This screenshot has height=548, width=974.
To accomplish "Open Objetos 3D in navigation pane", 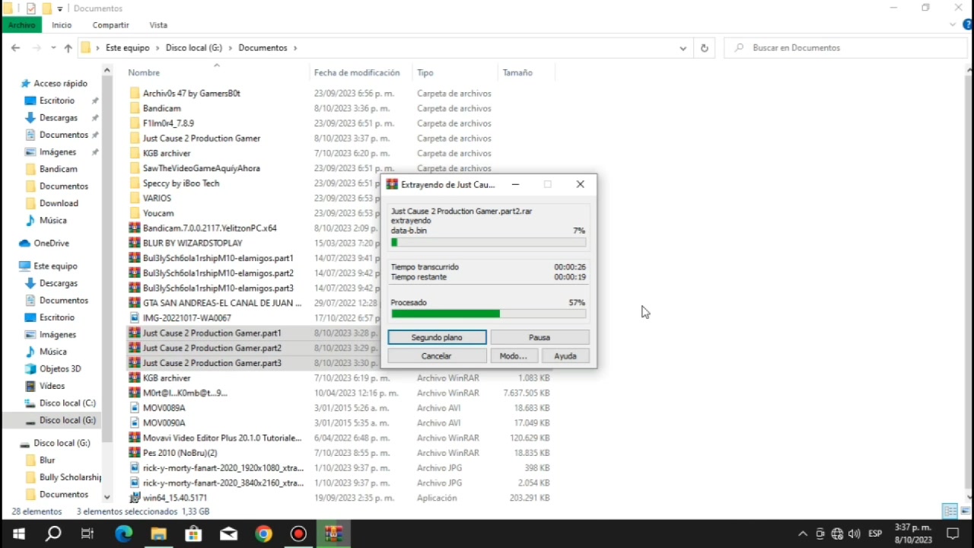I will point(60,369).
